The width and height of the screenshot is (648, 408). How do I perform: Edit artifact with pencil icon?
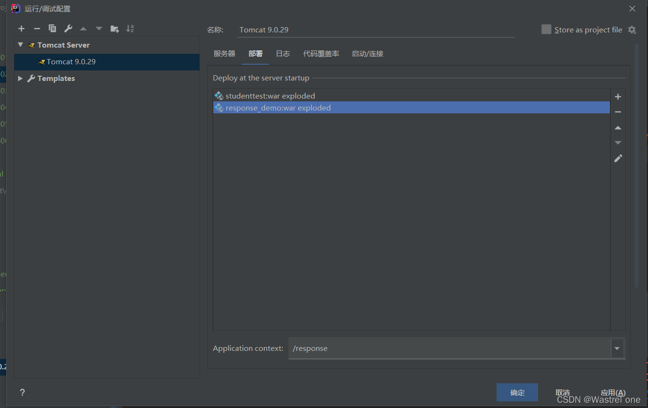tap(618, 158)
